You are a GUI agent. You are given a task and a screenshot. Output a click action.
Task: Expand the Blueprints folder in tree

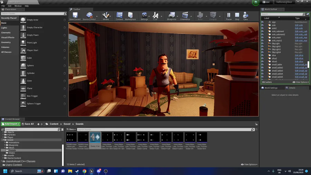click(x=5, y=145)
